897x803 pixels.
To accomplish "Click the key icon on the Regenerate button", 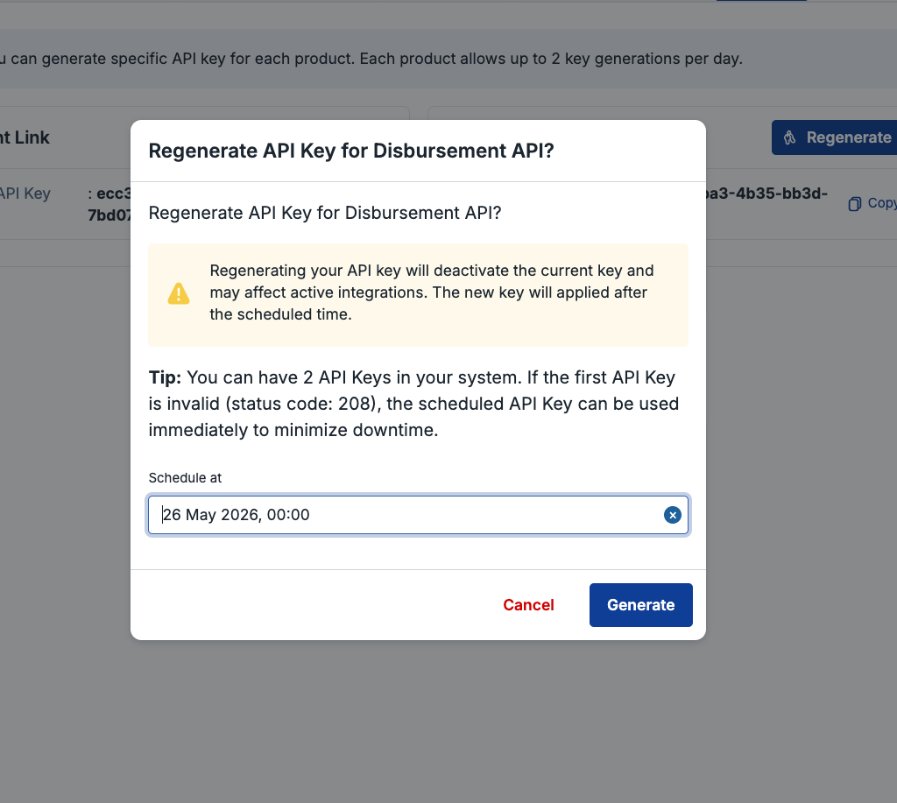I will [x=789, y=137].
